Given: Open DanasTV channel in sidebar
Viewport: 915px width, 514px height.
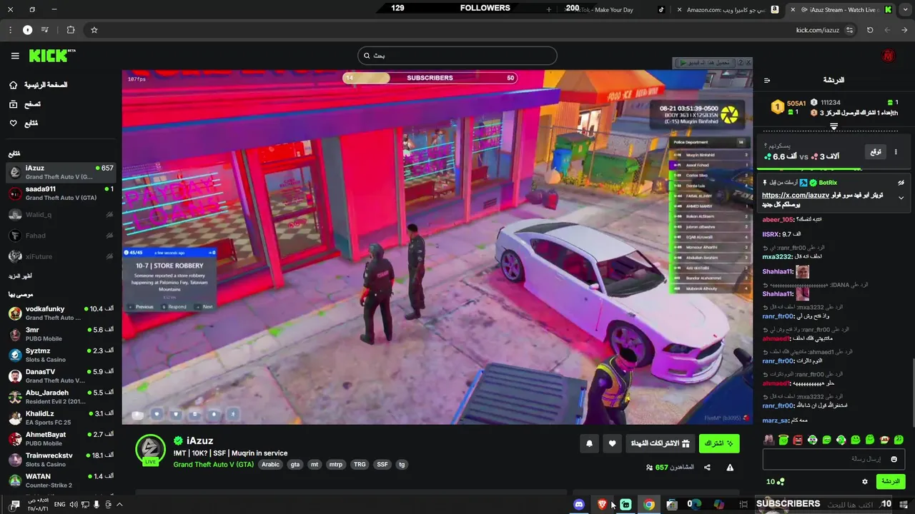Looking at the screenshot, I should tap(61, 376).
